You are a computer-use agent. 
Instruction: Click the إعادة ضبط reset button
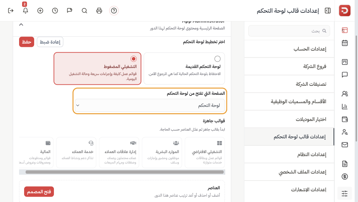pyautogui.click(x=50, y=42)
